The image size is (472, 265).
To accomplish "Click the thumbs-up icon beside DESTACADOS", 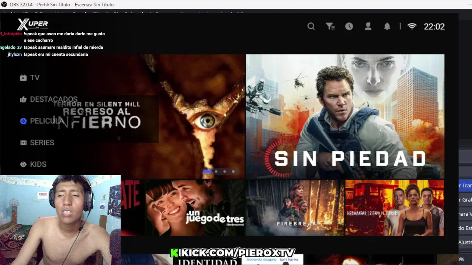I will point(23,99).
